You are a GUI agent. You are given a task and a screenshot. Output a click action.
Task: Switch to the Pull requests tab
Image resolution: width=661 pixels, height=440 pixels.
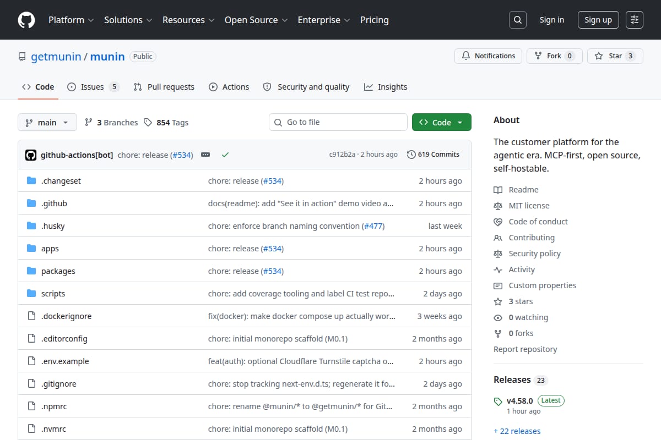point(164,87)
